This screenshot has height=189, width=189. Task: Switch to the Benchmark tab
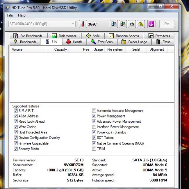25,42
